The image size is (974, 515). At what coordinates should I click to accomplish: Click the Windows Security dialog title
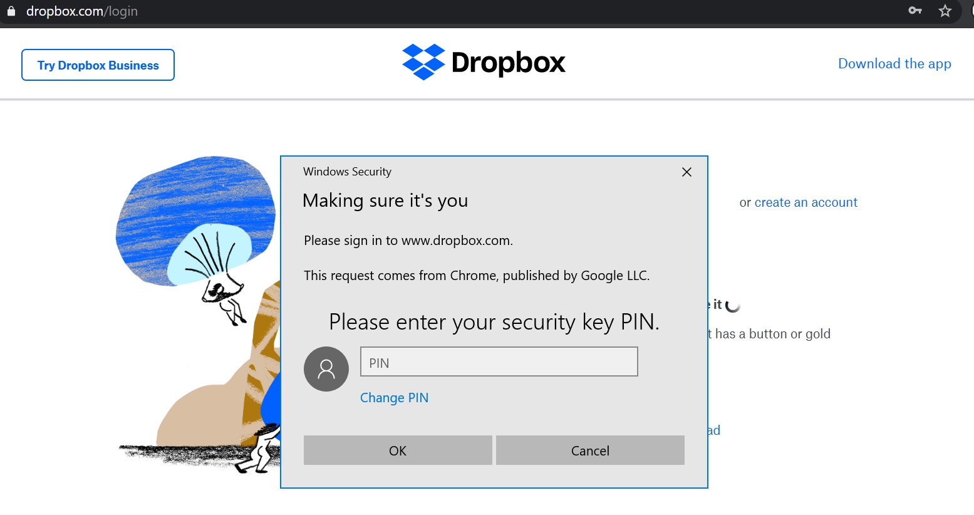(x=347, y=172)
